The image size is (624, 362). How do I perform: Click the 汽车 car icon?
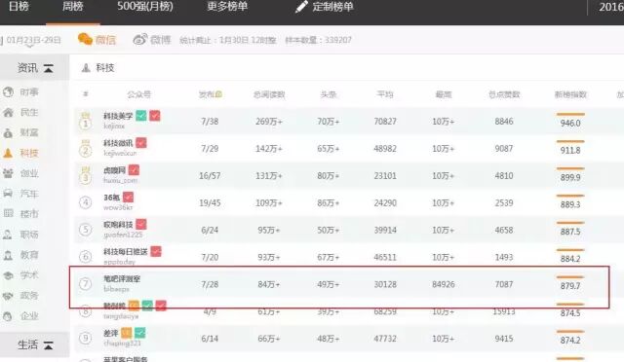coord(8,194)
